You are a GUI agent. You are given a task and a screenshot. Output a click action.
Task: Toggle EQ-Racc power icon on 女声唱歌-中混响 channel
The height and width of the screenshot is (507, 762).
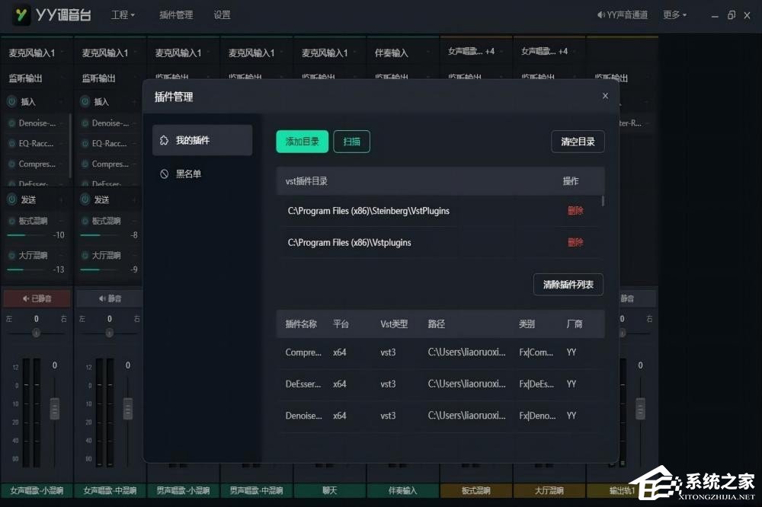(85, 144)
